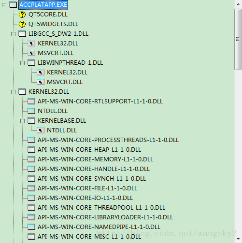Collapse the LIBGCC_S_DW2-1.DLL node
The width and height of the screenshot is (242, 243).
[x=13, y=34]
